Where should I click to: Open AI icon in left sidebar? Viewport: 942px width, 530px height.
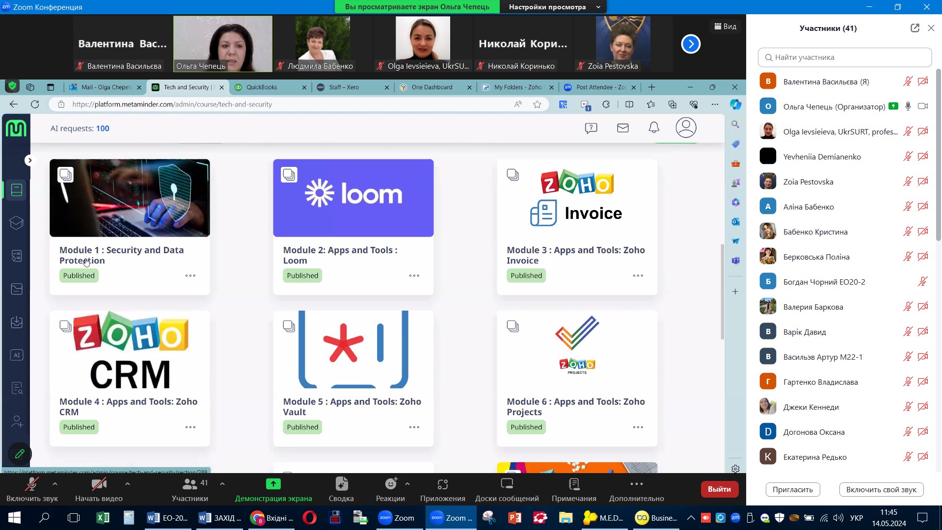(x=17, y=355)
